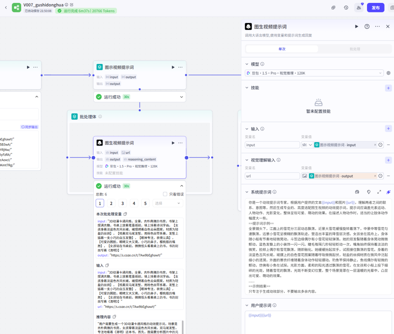394x334 pixels.
Task: Select the 单次 mode tab
Action: (282, 49)
